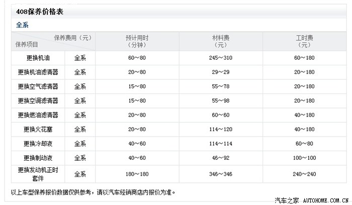This screenshot has width=352, height=205.
Task: Click the 60~180 labor cost cell
Action: (304, 58)
